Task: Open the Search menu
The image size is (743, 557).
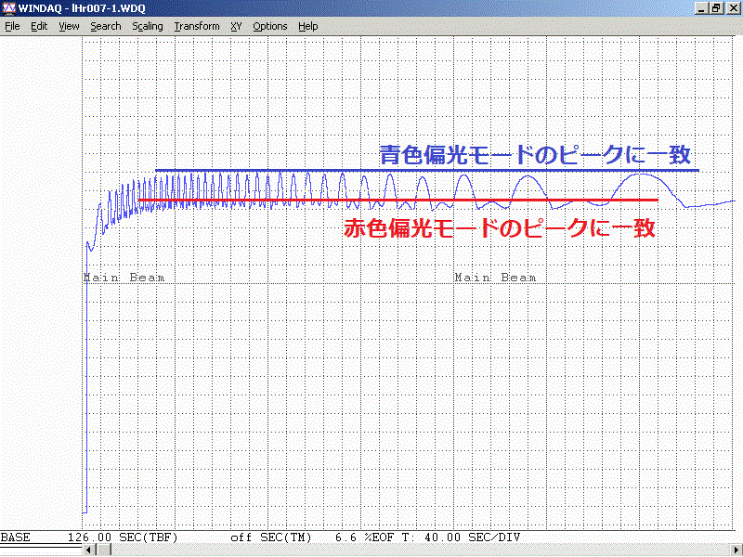Action: click(x=106, y=27)
